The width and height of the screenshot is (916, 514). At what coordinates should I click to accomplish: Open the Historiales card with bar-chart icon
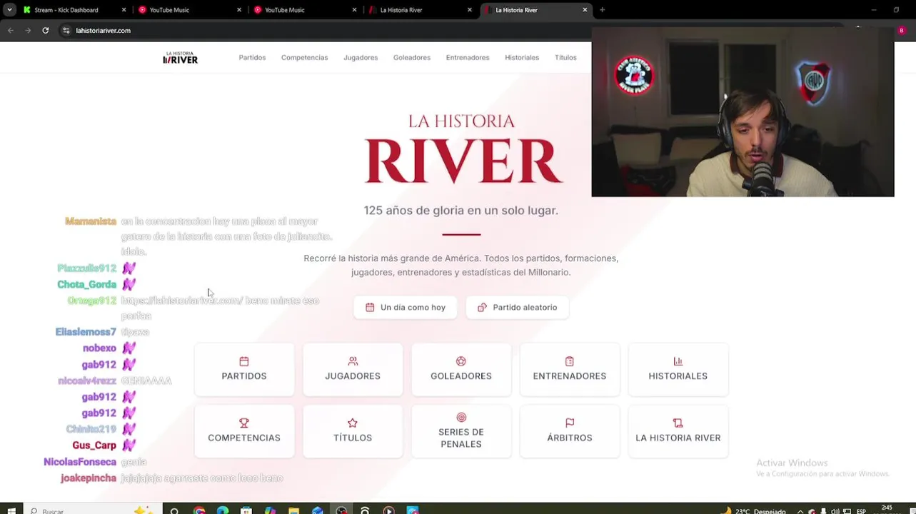coord(678,369)
